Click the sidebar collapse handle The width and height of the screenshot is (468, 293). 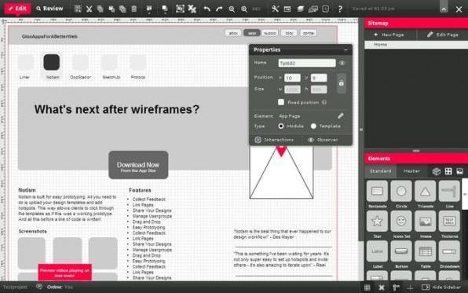[361, 130]
